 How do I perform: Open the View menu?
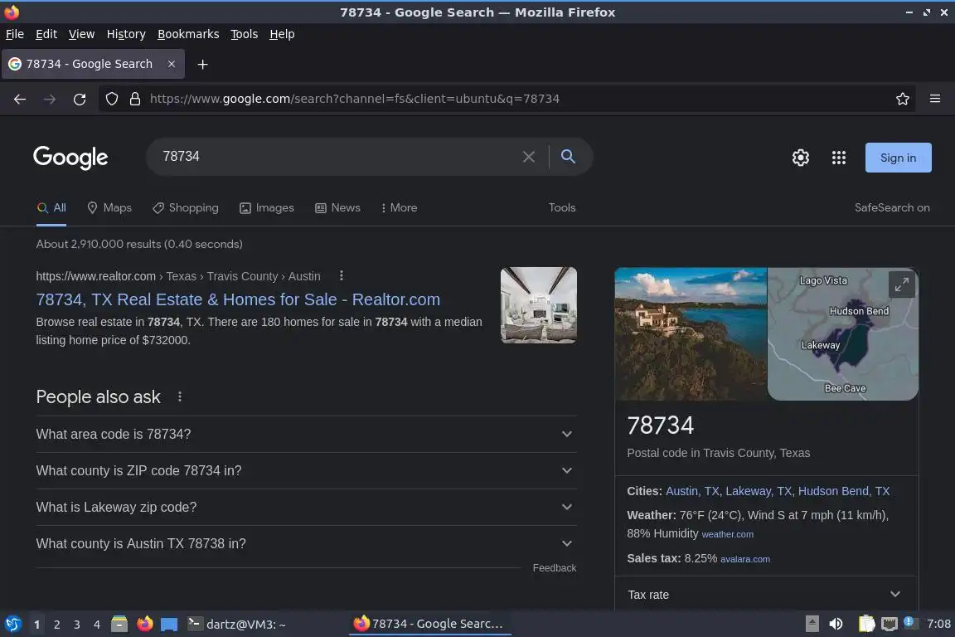[81, 34]
